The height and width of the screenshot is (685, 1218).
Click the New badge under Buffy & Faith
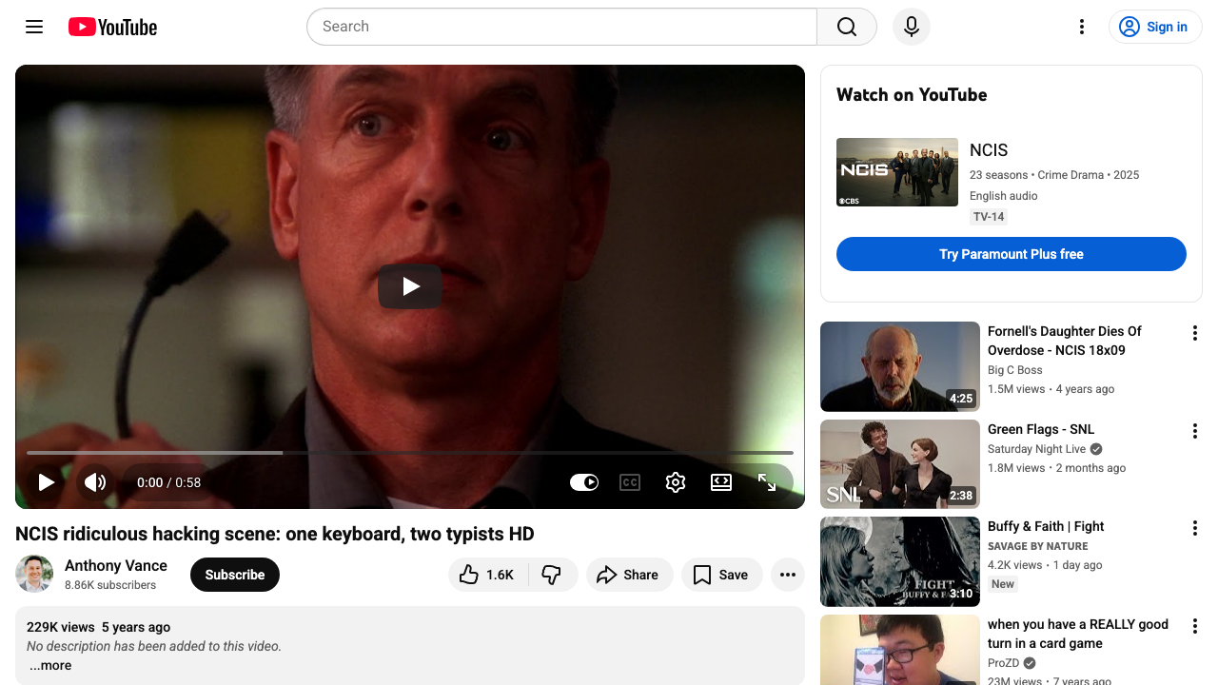(1003, 584)
